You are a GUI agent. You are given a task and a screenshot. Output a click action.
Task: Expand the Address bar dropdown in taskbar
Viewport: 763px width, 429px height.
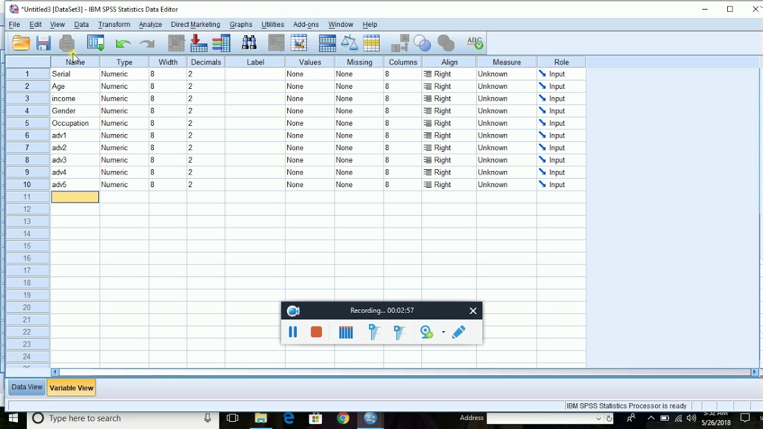[x=598, y=419]
